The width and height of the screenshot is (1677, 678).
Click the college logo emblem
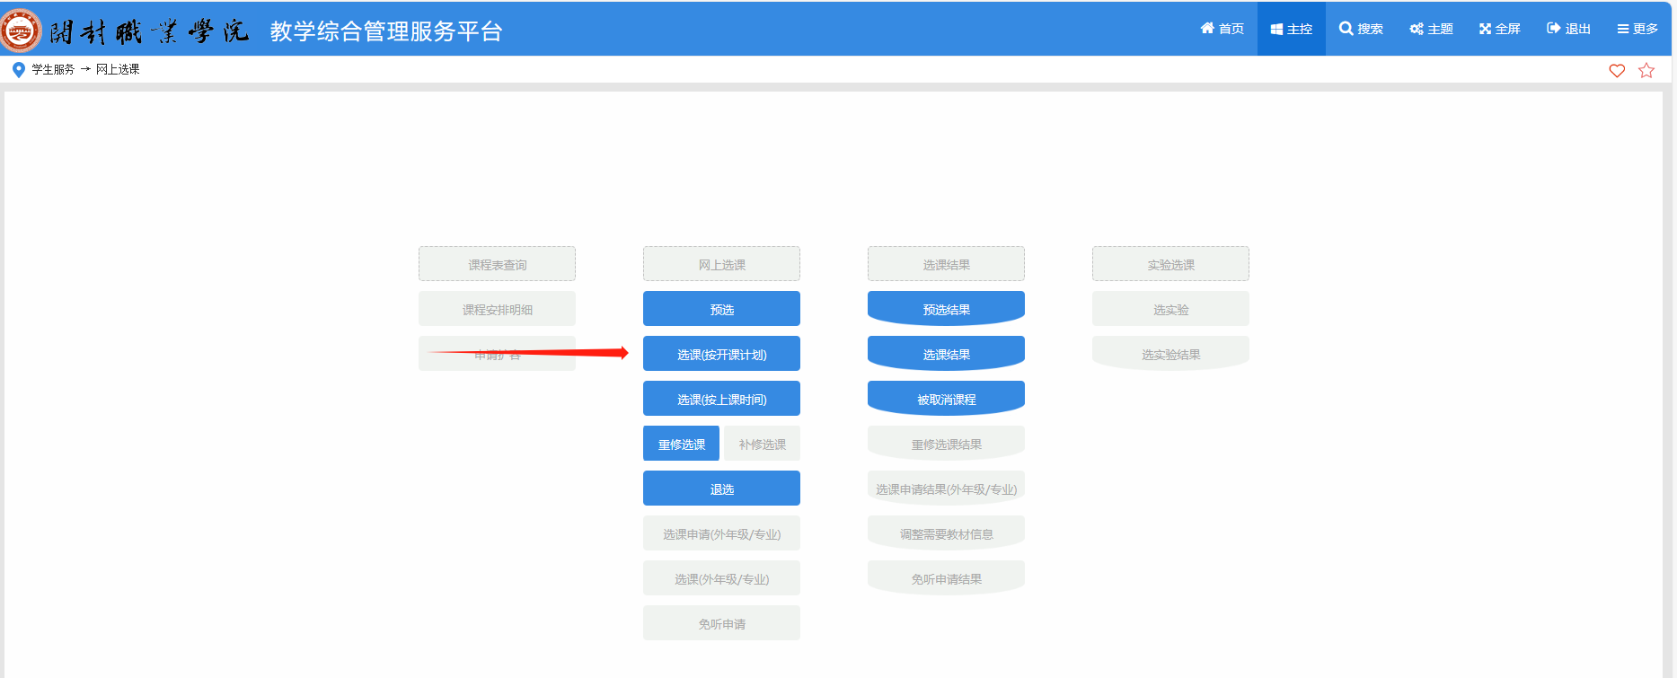tap(21, 31)
